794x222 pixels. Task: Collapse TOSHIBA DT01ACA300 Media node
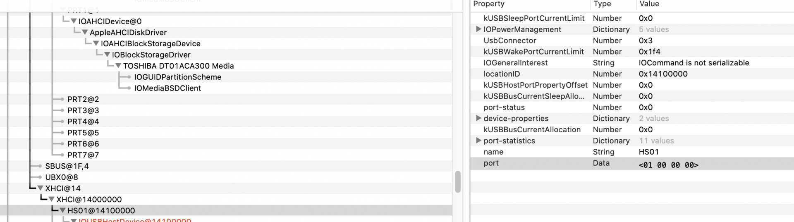(x=118, y=66)
